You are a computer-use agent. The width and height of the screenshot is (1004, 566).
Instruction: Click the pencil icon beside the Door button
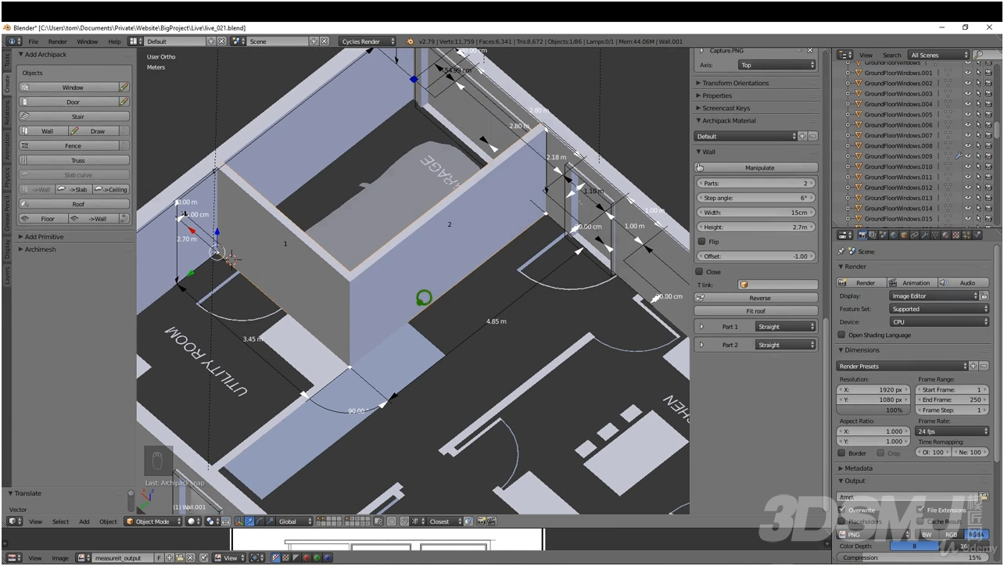pos(124,102)
